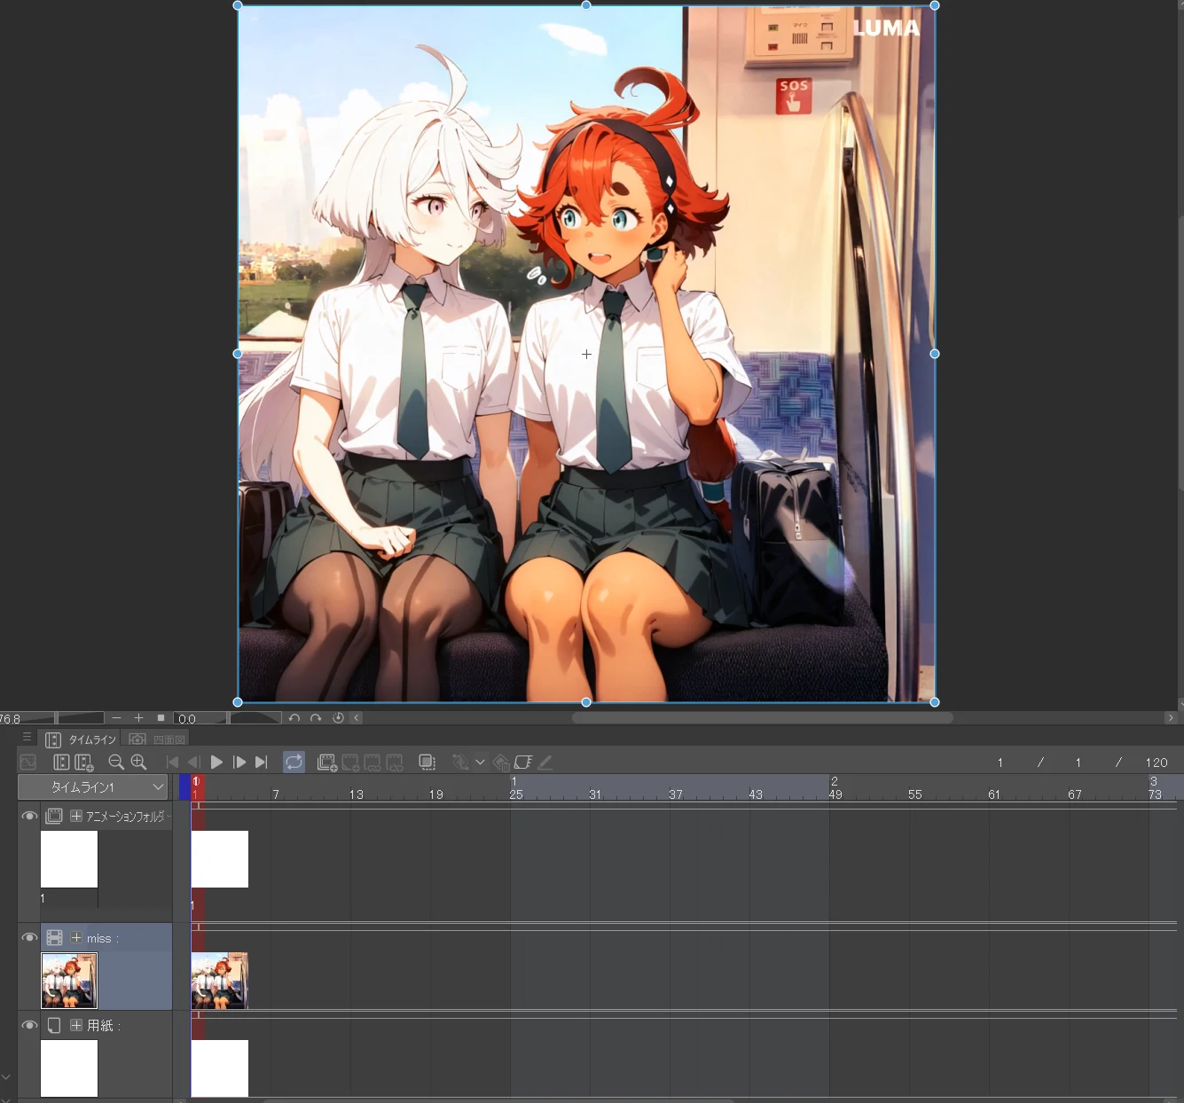Hide the アニメーションフォルダ layer
The image size is (1184, 1103).
tap(29, 816)
